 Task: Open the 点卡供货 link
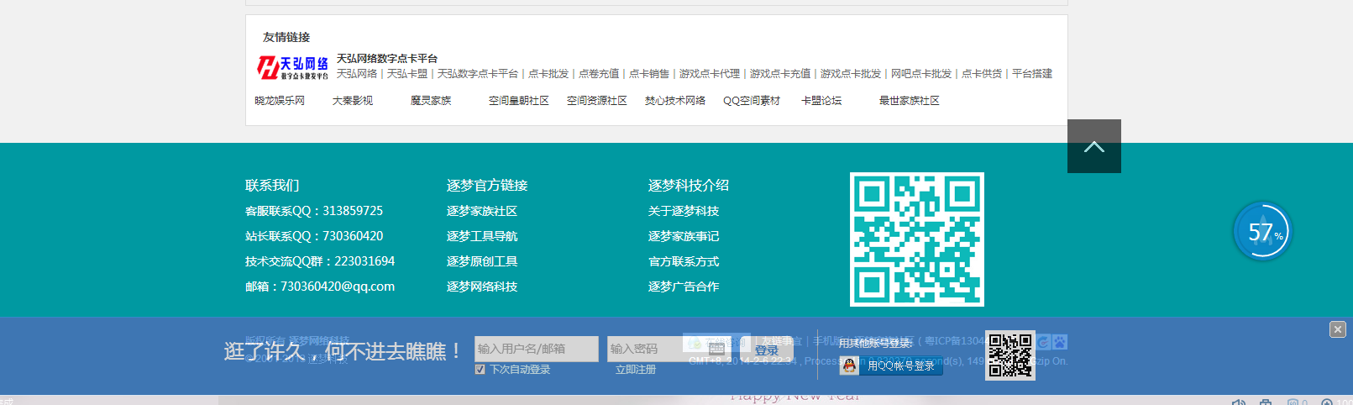[982, 74]
